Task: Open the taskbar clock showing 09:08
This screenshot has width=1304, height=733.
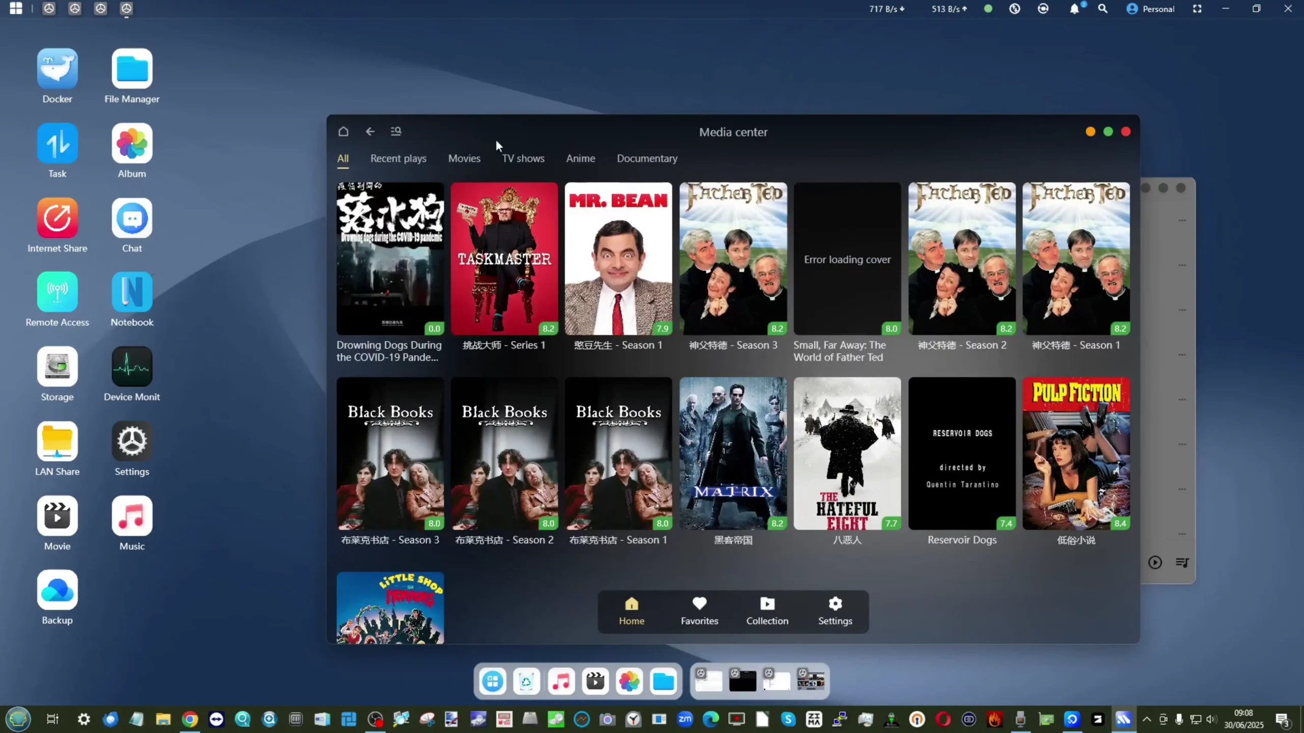Action: click(x=1243, y=719)
